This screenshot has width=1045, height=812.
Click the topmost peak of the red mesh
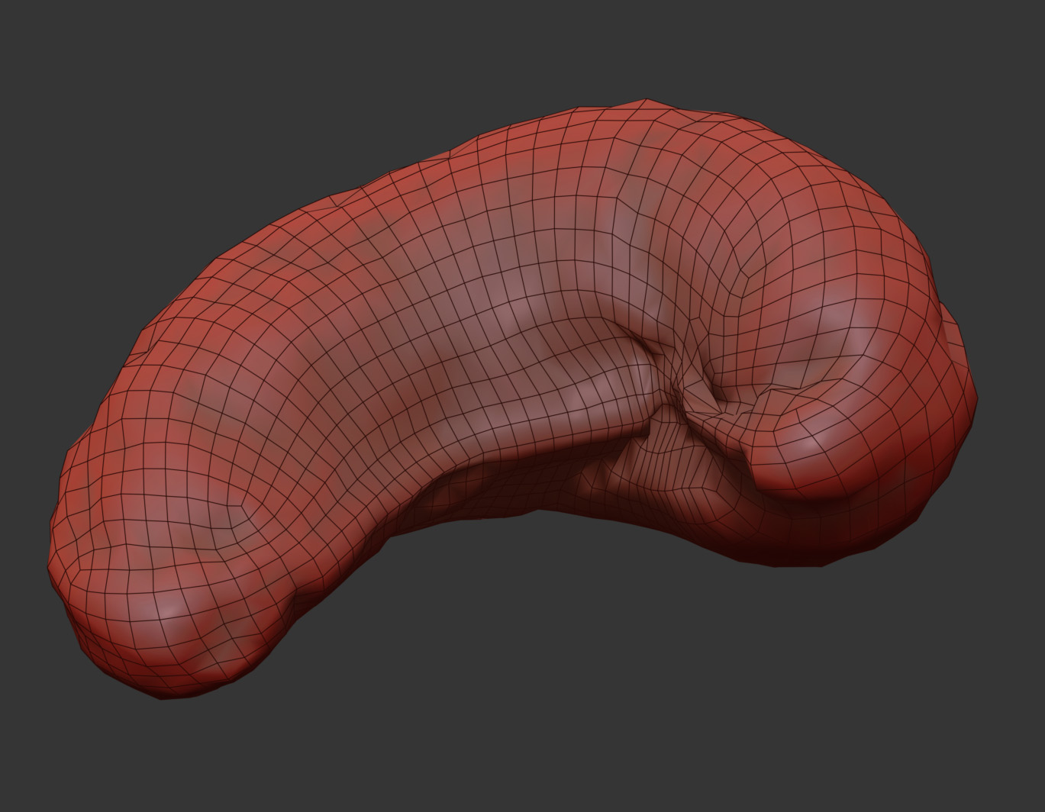[645, 103]
